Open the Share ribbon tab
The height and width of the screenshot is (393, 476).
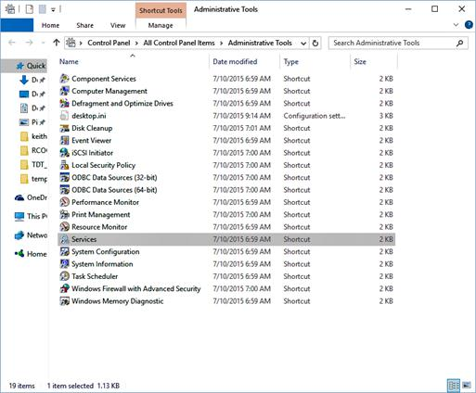[x=84, y=25]
